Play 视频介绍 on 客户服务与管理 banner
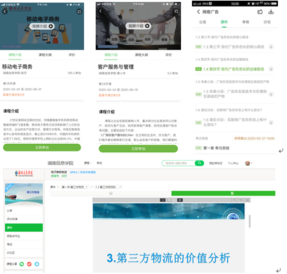The width and height of the screenshot is (287, 274). click(x=138, y=26)
